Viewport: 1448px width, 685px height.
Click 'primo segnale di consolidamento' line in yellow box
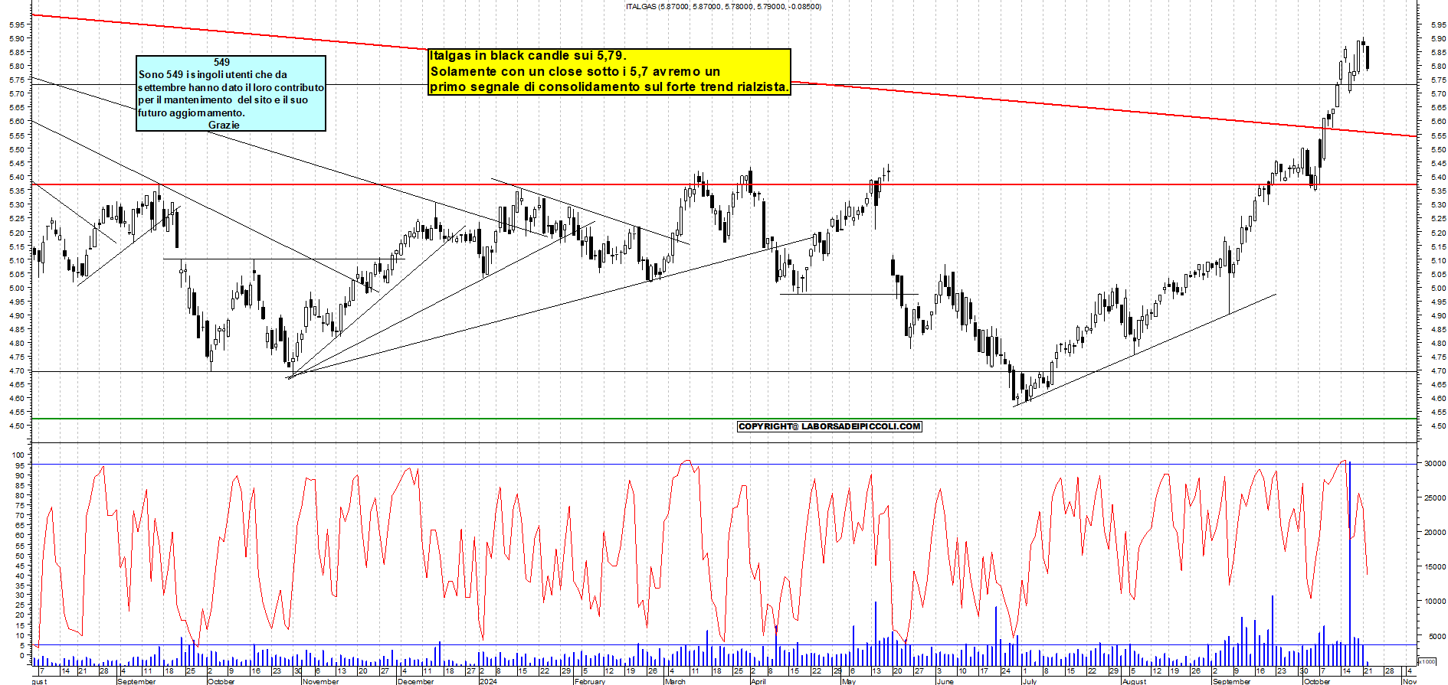(x=609, y=87)
